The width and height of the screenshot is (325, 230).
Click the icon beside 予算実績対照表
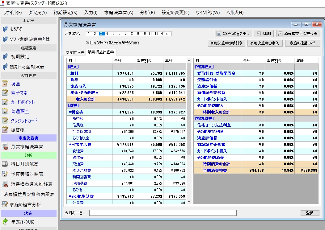[5, 174]
